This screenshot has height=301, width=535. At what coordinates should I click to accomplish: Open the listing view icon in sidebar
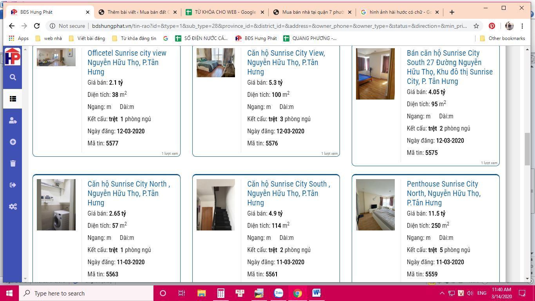pos(13,99)
